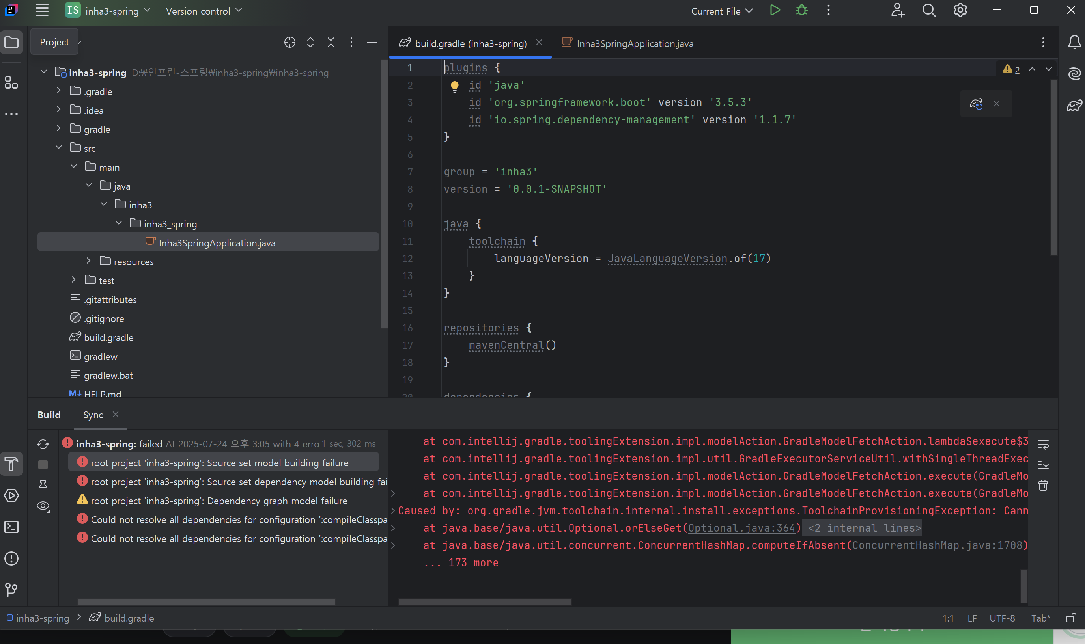This screenshot has width=1085, height=644.
Task: Open Problems tool window icon
Action: click(12, 558)
